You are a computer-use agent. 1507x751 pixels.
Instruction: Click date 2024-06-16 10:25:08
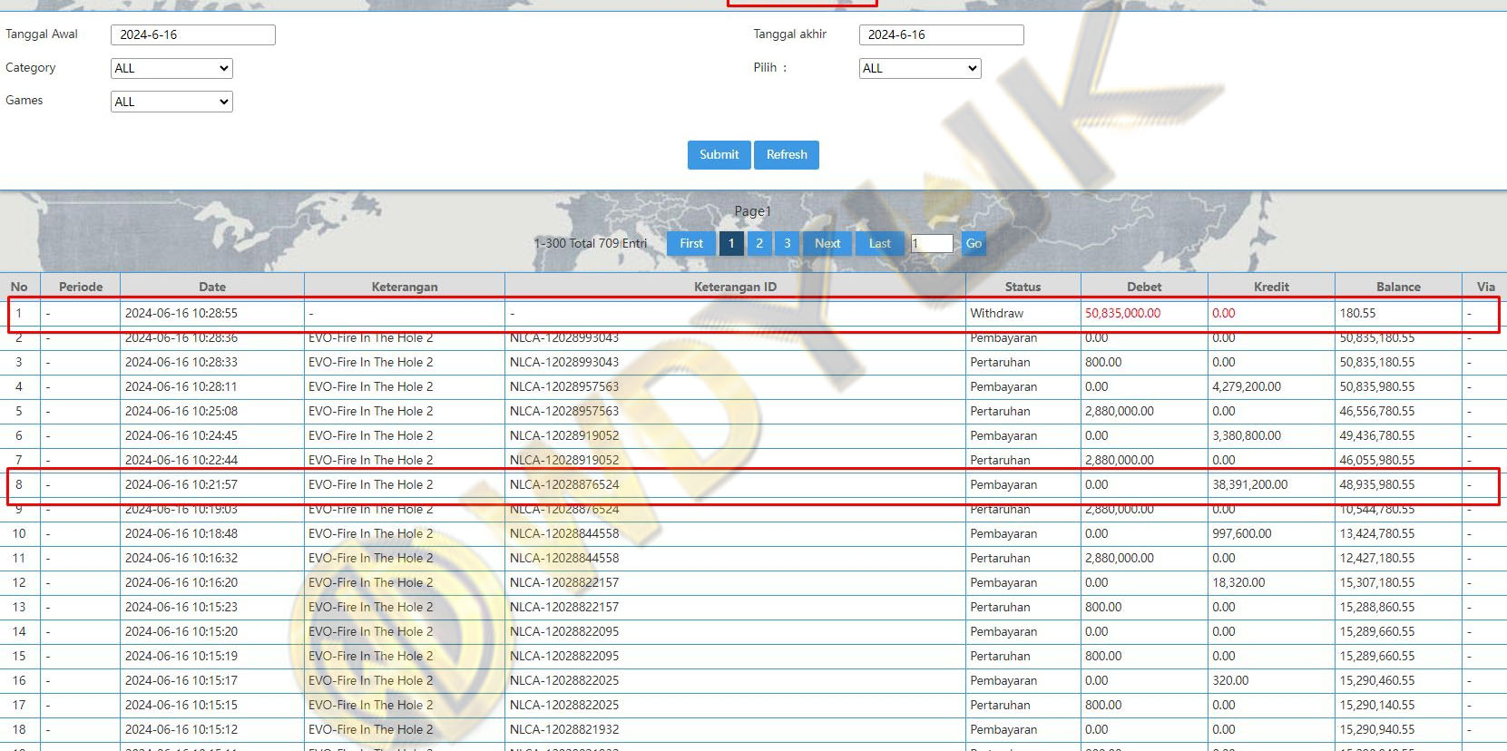pyautogui.click(x=181, y=411)
